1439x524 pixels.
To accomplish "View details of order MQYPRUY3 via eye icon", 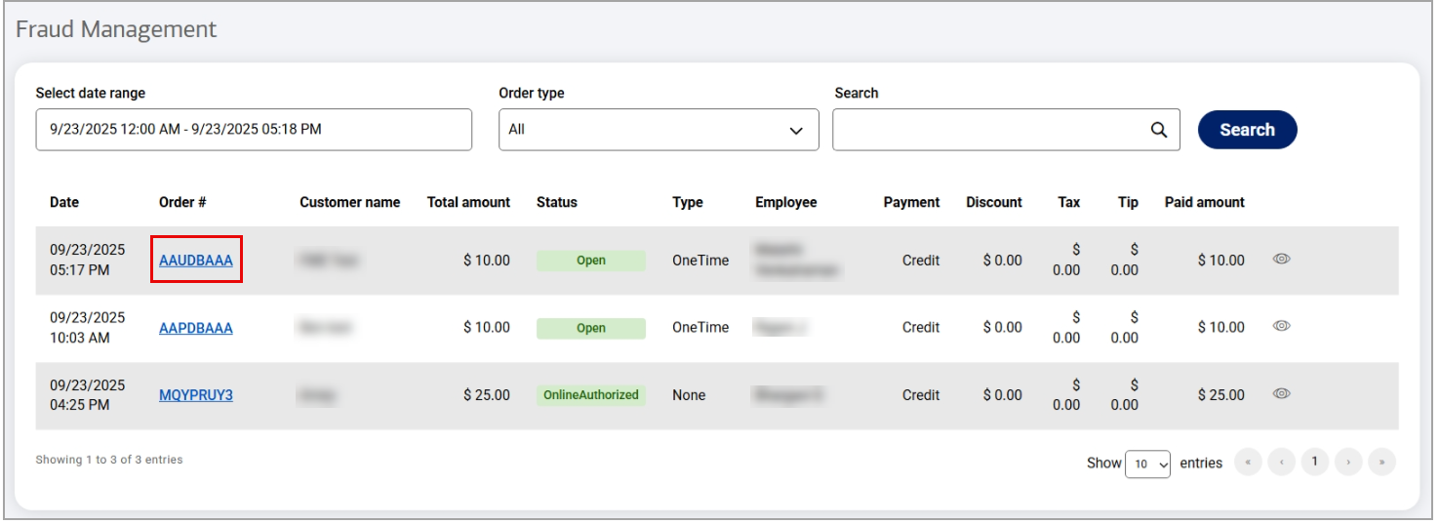I will [x=1282, y=393].
